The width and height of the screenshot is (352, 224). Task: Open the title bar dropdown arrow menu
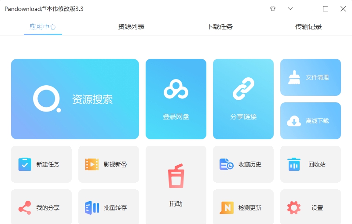(290, 9)
